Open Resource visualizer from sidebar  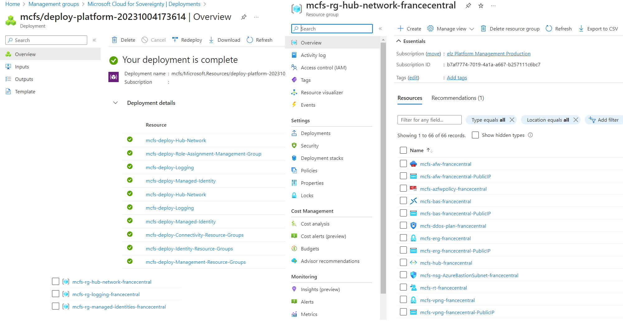321,92
